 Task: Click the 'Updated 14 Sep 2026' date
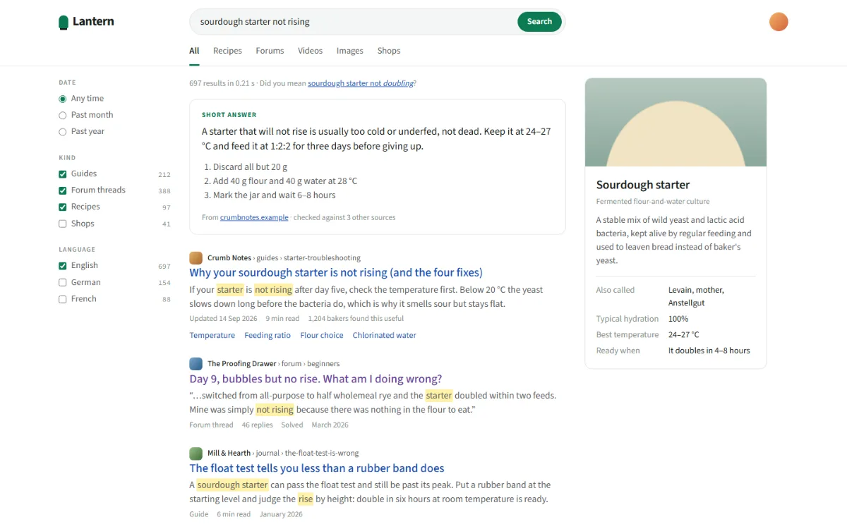[x=222, y=319]
